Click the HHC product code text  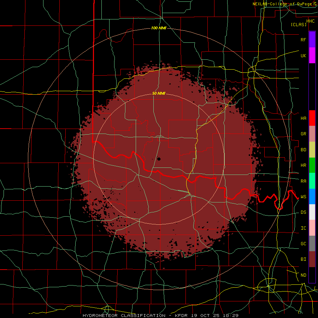(311, 21)
